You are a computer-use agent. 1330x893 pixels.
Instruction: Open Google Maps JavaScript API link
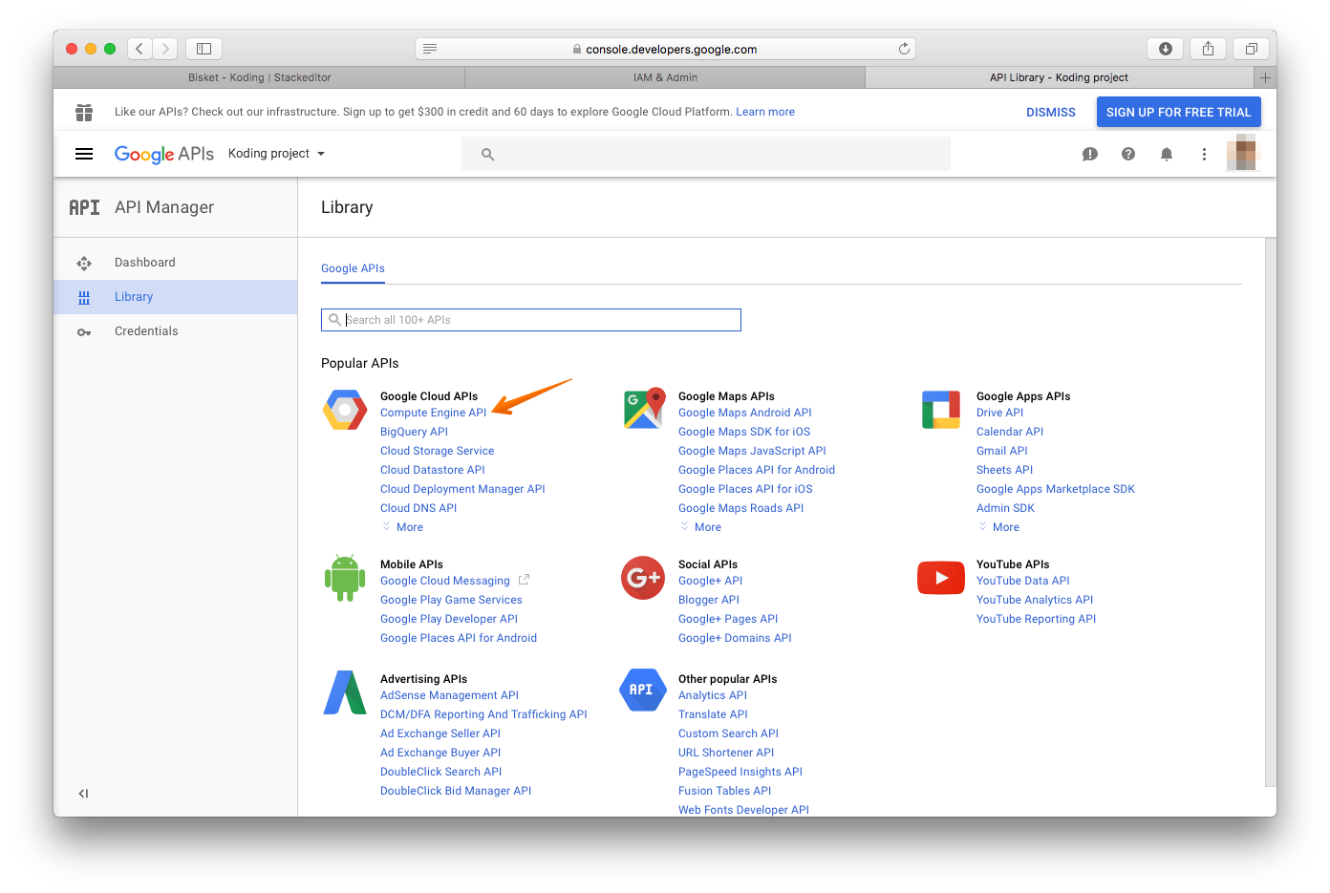coord(752,451)
